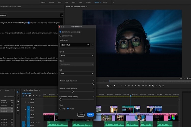
Task: Click the Mark In bracket button
Action: (x=118, y=86)
